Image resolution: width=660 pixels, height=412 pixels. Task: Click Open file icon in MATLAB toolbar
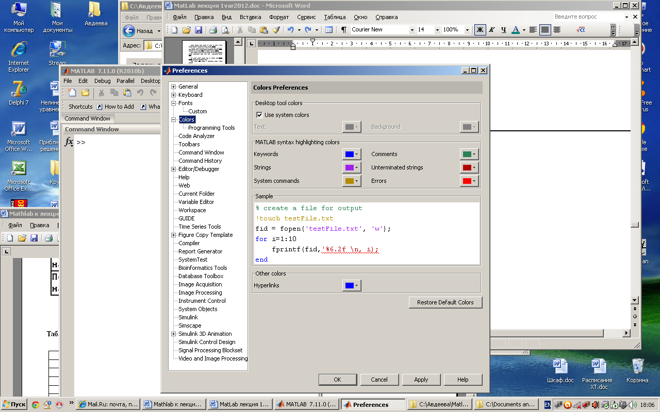pyautogui.click(x=85, y=93)
